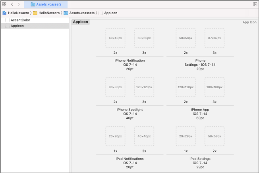This screenshot has width=259, height=173.
Task: Open the Assets.xcassets breadcrumb item
Action: (x=81, y=13)
